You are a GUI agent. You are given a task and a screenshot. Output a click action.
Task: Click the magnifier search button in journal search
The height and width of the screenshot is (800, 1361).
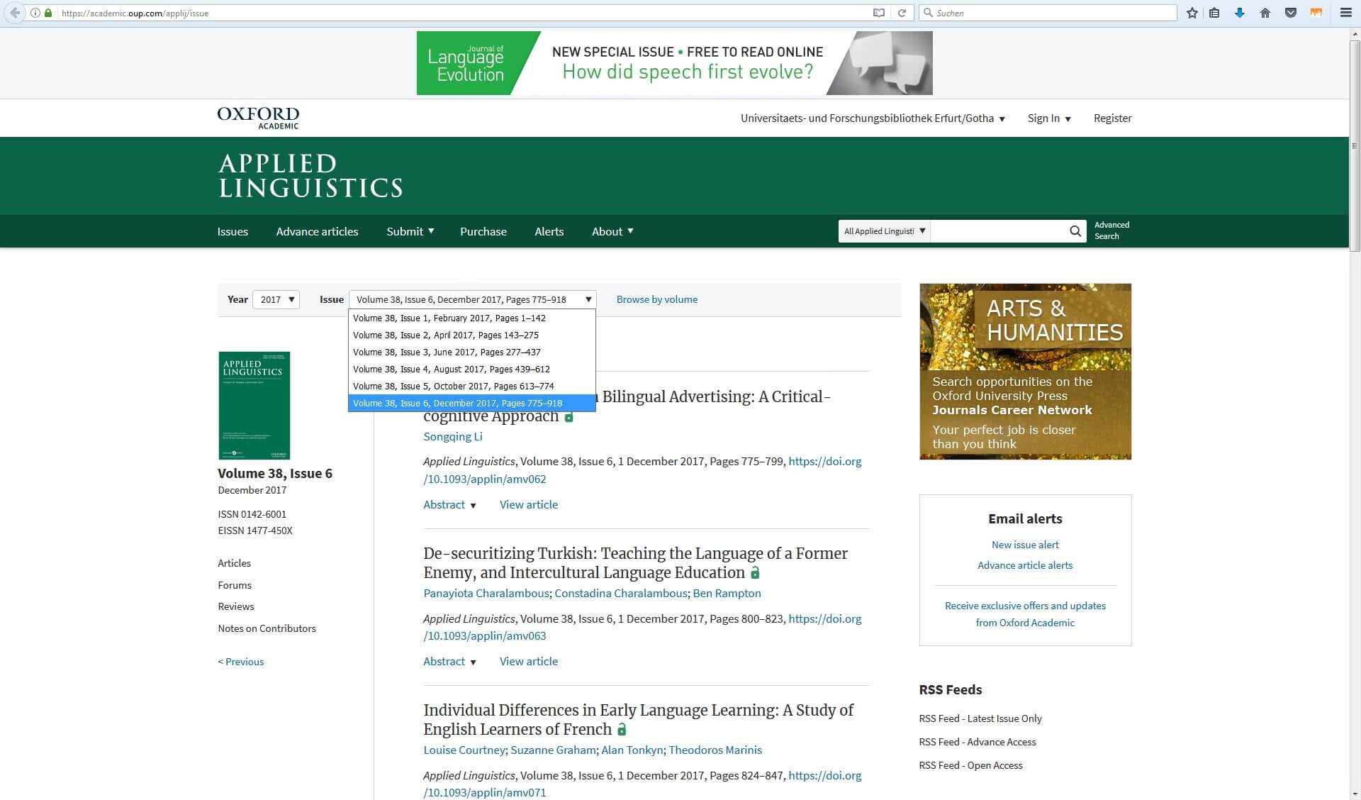(x=1075, y=231)
